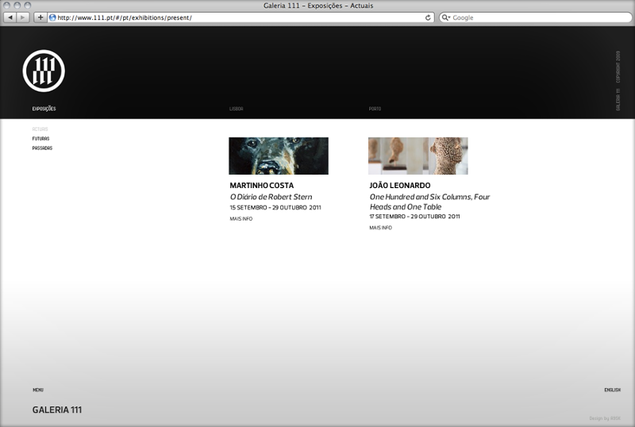The image size is (635, 427).
Task: Select the Actuais submenu entry
Action: (40, 129)
